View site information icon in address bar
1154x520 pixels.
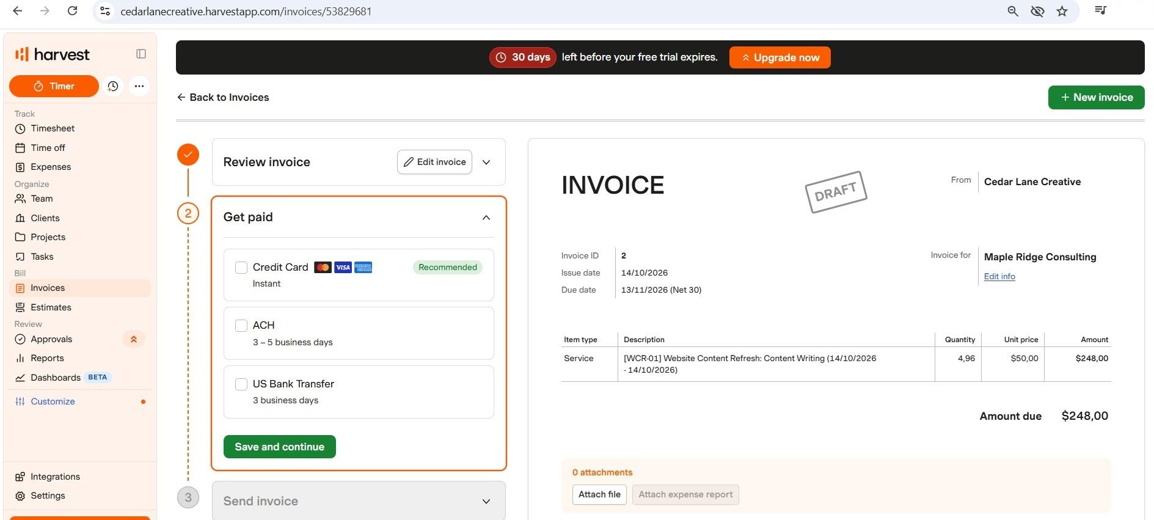pyautogui.click(x=105, y=11)
